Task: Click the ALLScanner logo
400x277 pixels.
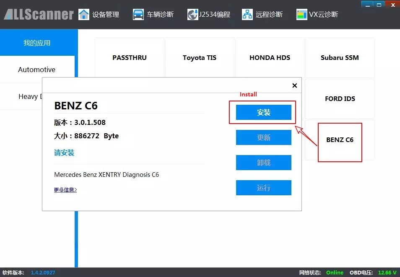Action: [39, 14]
